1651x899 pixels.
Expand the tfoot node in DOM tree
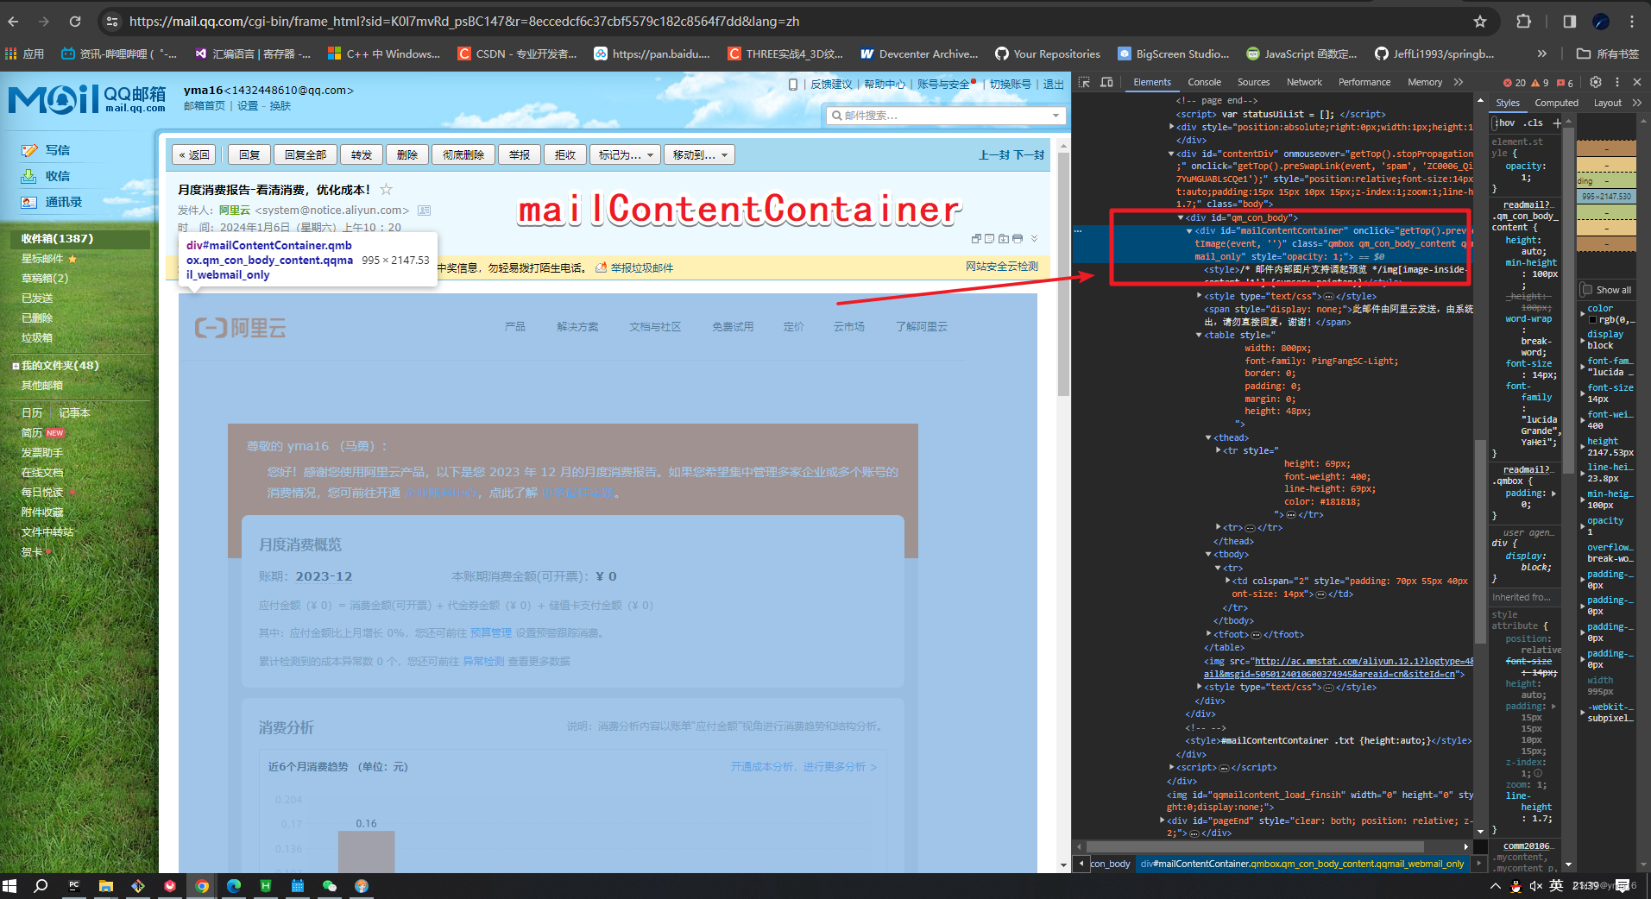pyautogui.click(x=1208, y=634)
